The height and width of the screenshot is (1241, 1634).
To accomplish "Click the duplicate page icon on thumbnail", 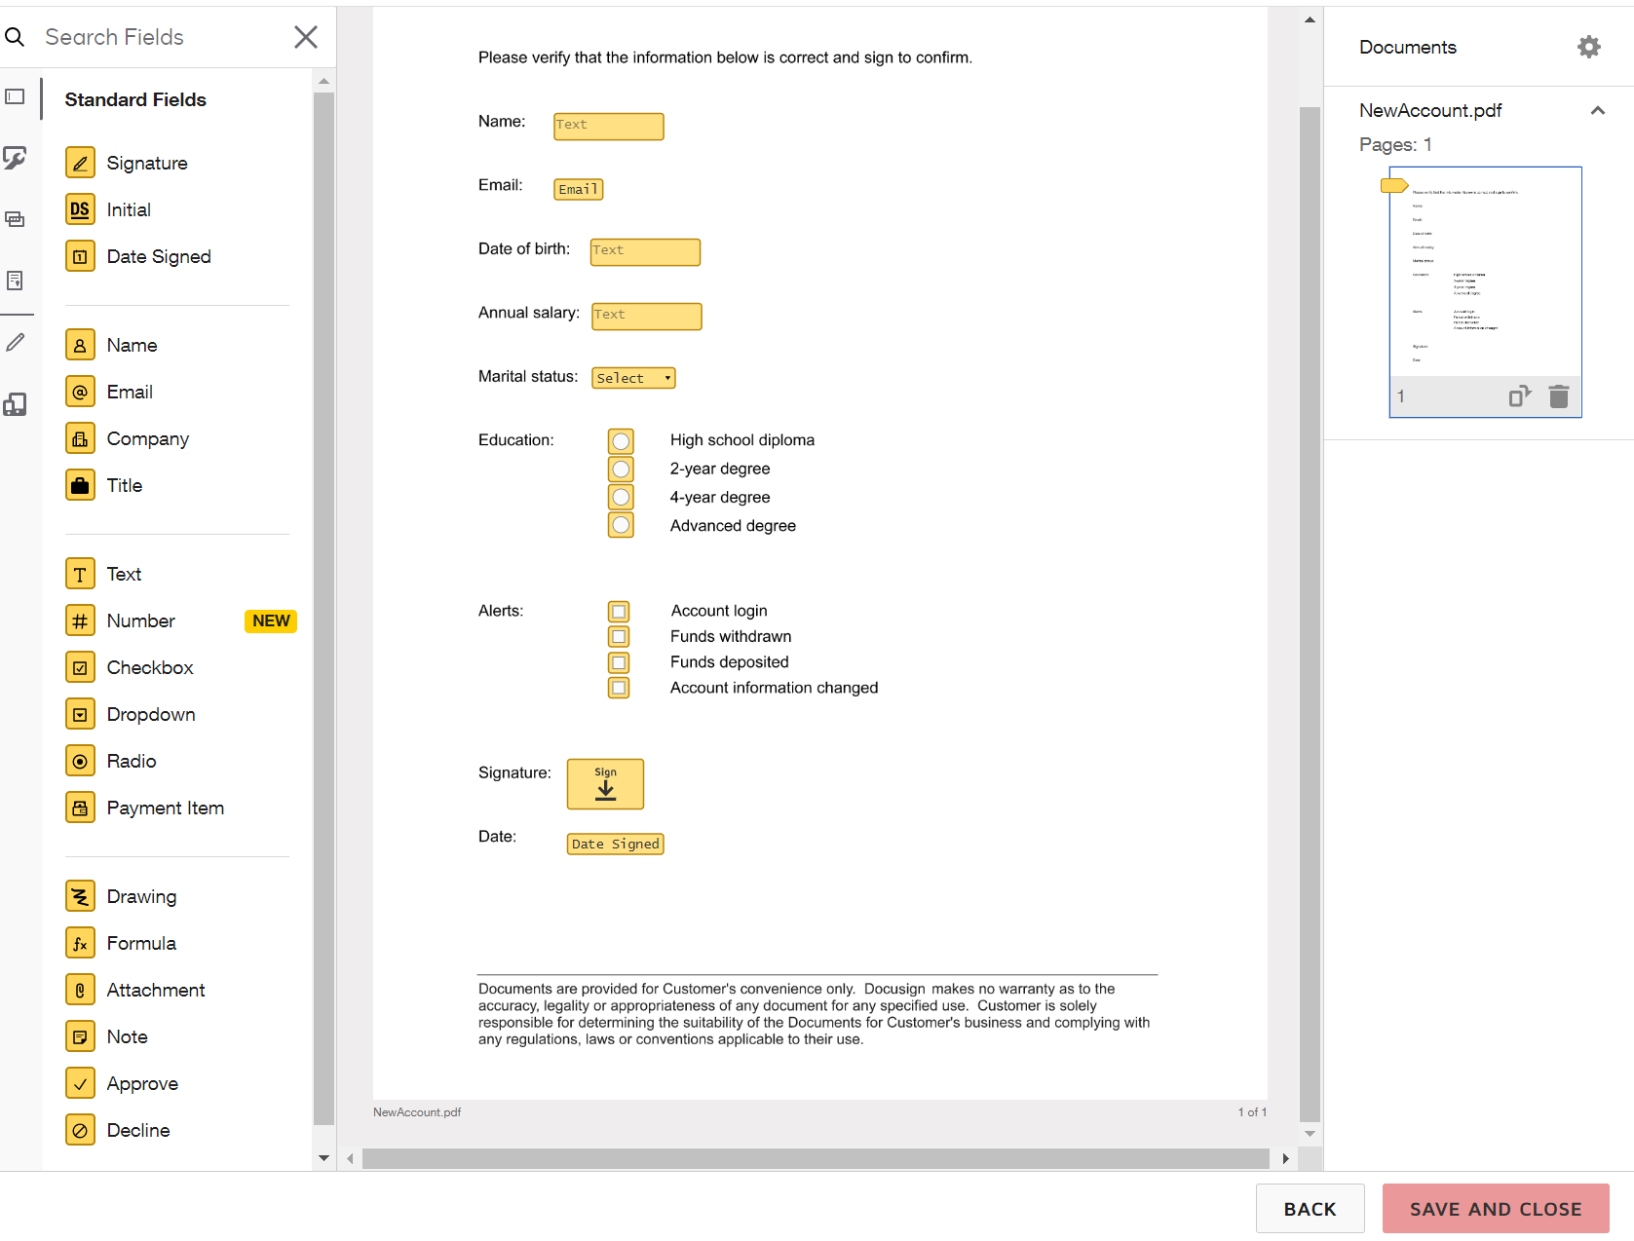I will (1519, 395).
